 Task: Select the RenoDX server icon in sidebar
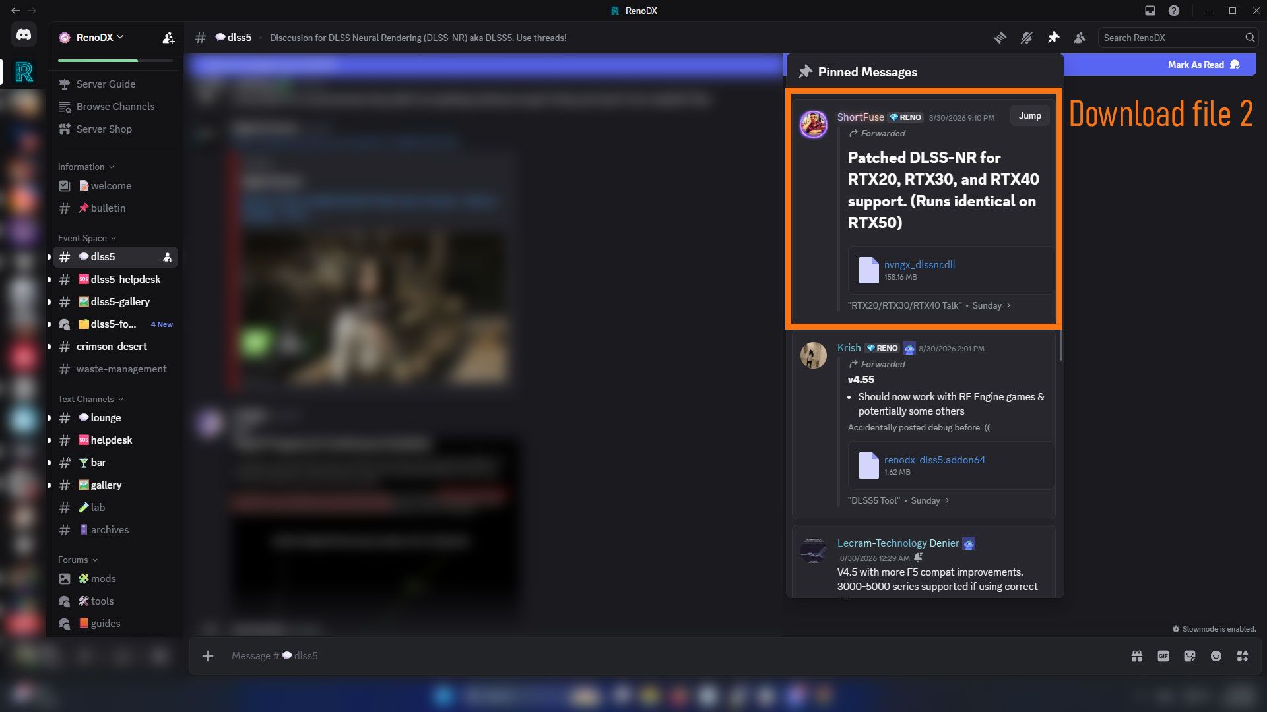pyautogui.click(x=24, y=72)
